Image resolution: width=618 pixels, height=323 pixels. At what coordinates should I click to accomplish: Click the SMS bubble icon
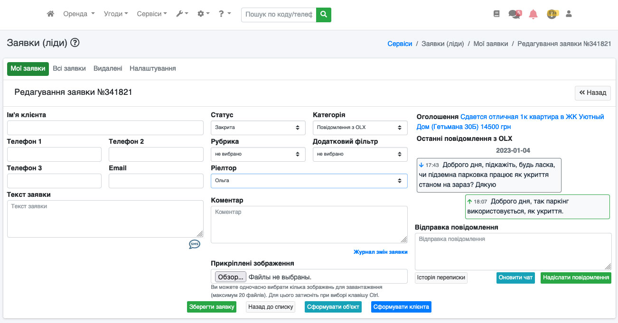point(195,244)
